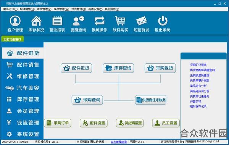Click the 提醒查询 toolbar icon

pos(78,24)
